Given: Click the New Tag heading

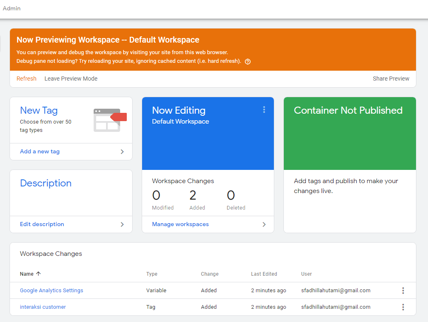Looking at the screenshot, I should (x=39, y=110).
